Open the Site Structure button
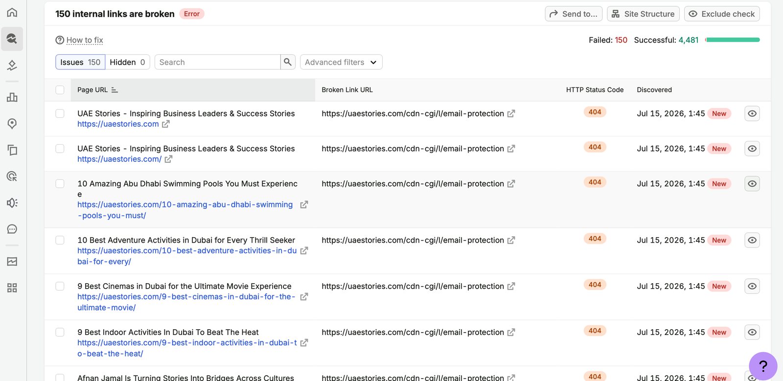 click(x=644, y=14)
